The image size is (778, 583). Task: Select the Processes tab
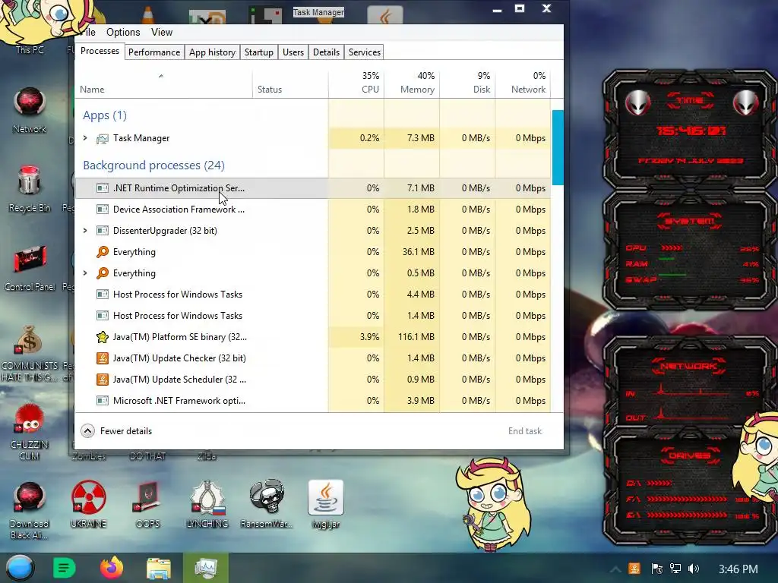(x=100, y=51)
